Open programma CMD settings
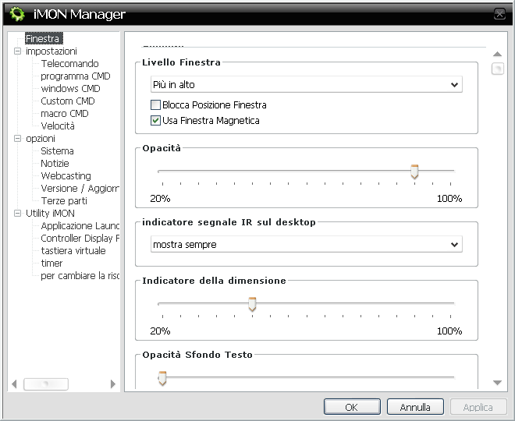This screenshot has width=515, height=421. coord(76,76)
